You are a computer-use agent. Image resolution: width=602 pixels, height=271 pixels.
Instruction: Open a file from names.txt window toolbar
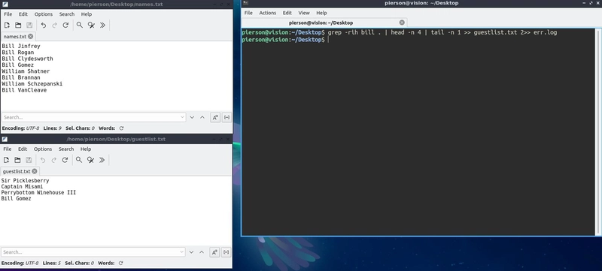click(x=18, y=26)
